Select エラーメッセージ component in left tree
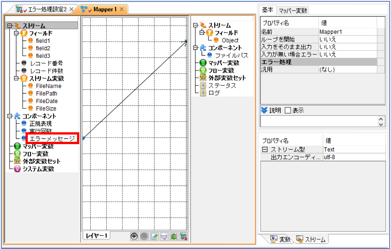Screen dimensions: 391x249 coord(52,139)
